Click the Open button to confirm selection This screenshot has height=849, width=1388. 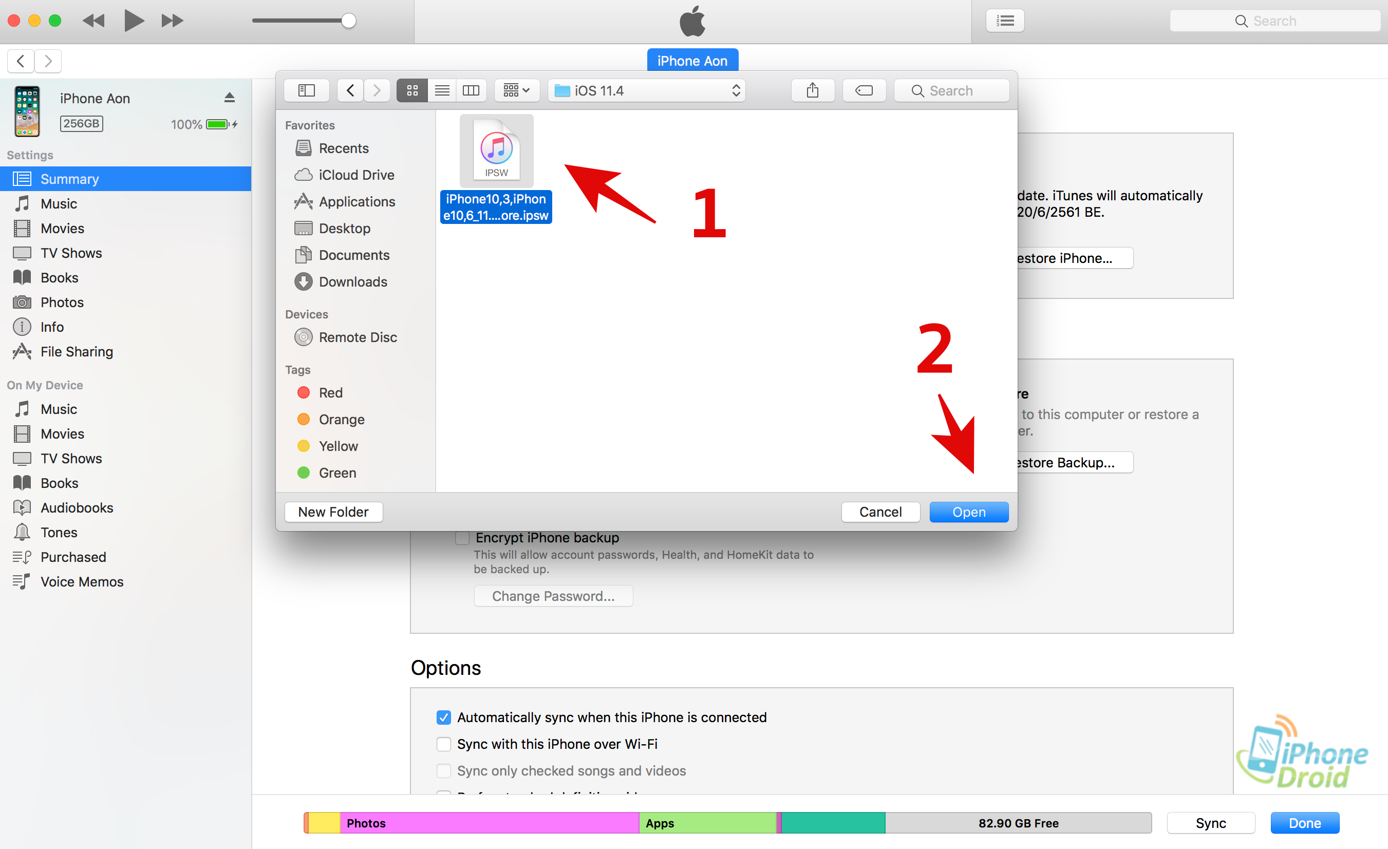click(969, 512)
